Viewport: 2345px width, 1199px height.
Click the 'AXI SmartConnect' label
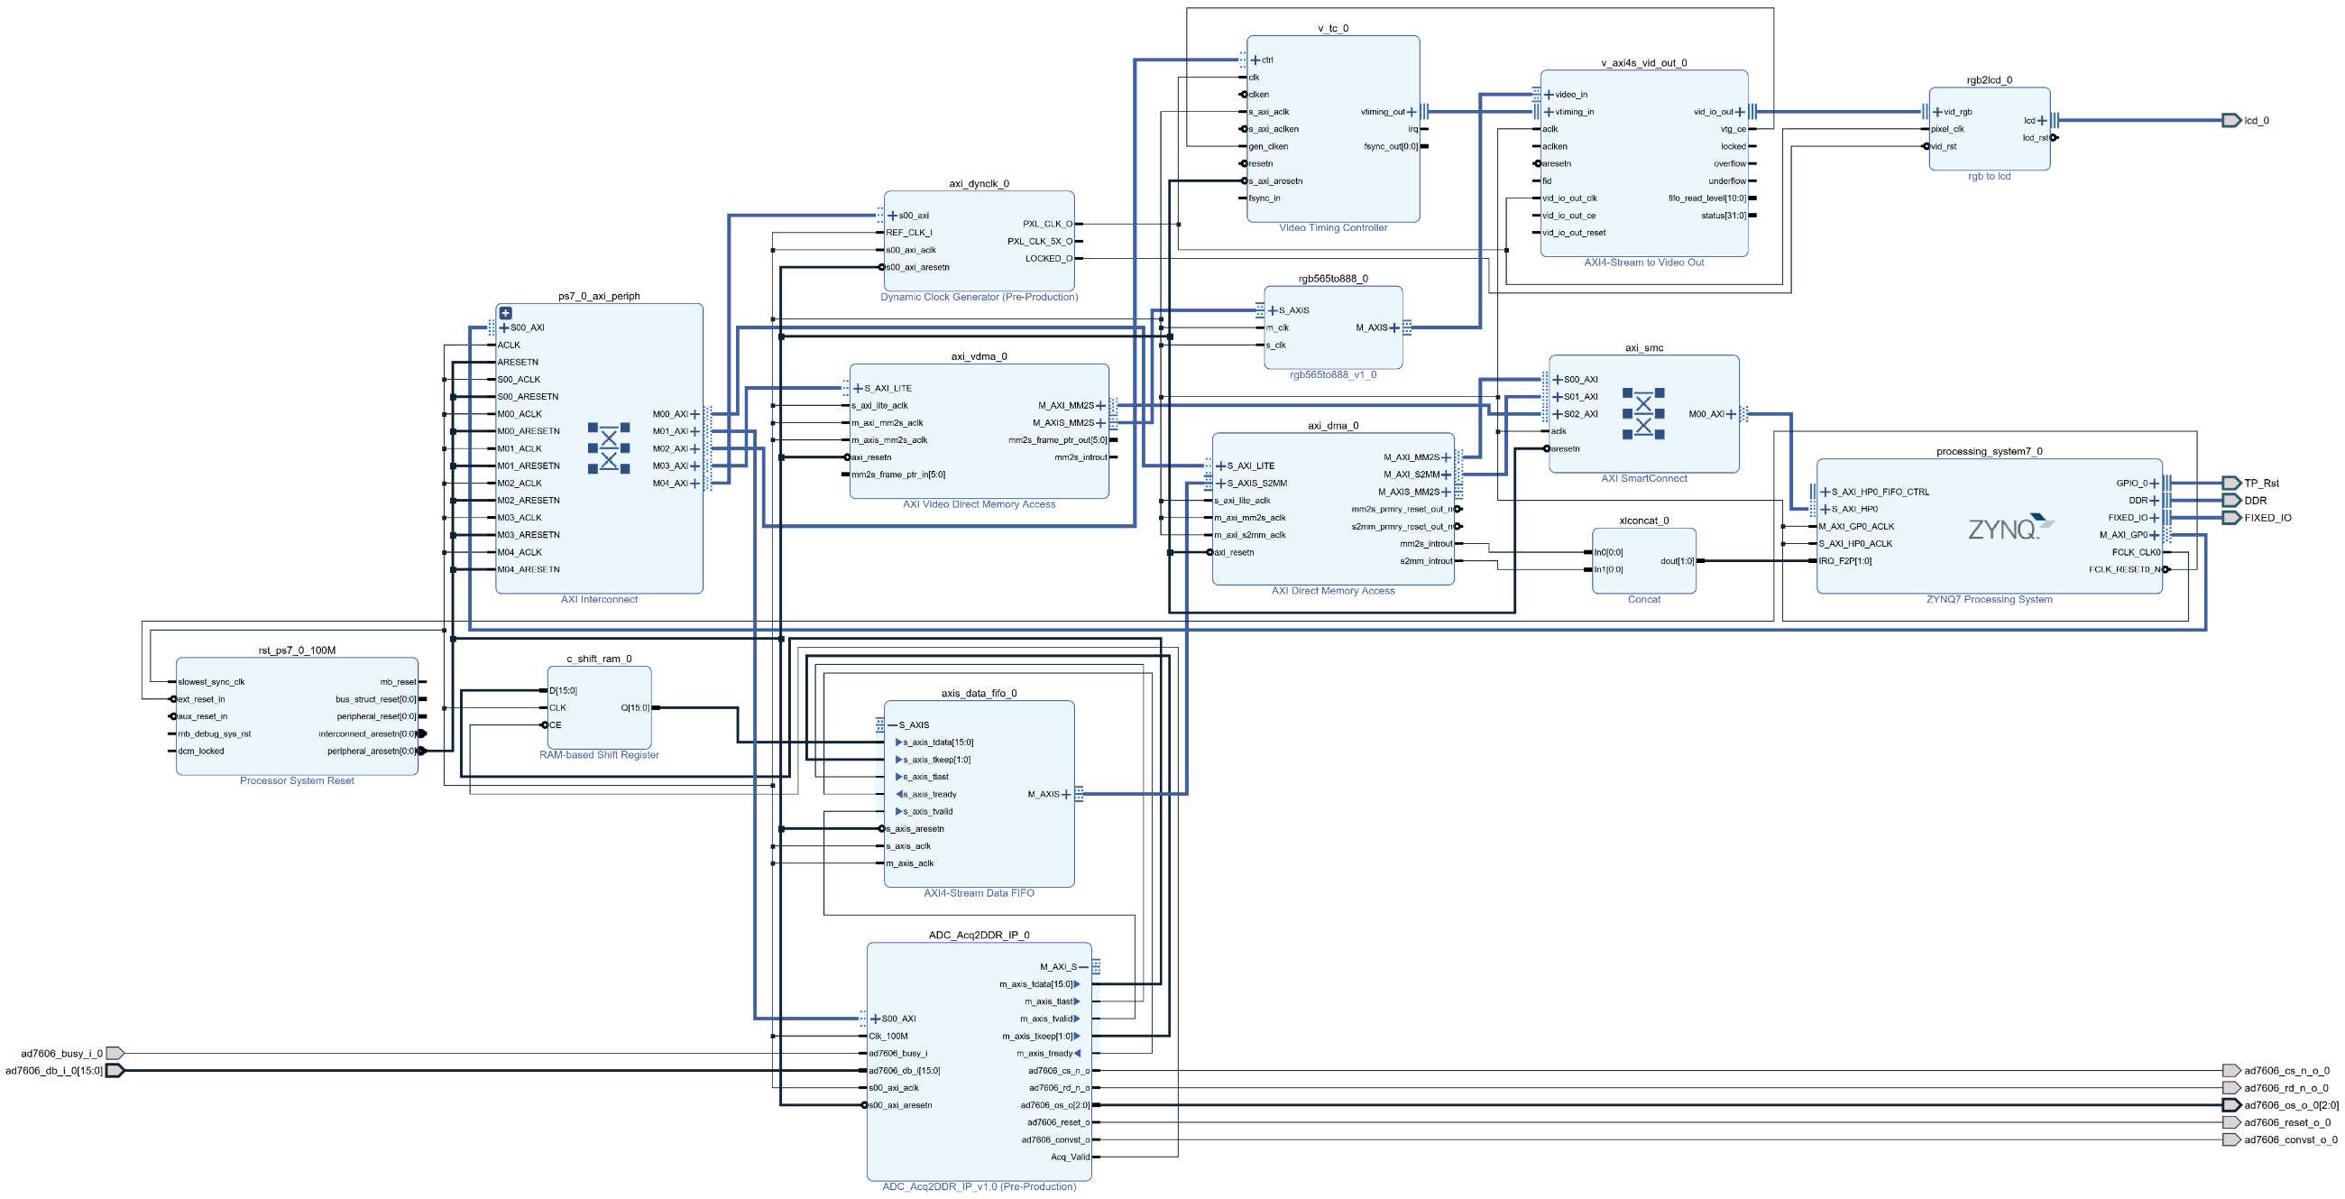click(1644, 479)
